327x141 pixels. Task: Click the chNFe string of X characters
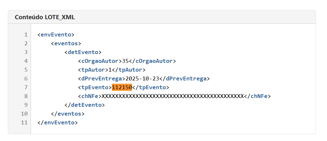[171, 96]
